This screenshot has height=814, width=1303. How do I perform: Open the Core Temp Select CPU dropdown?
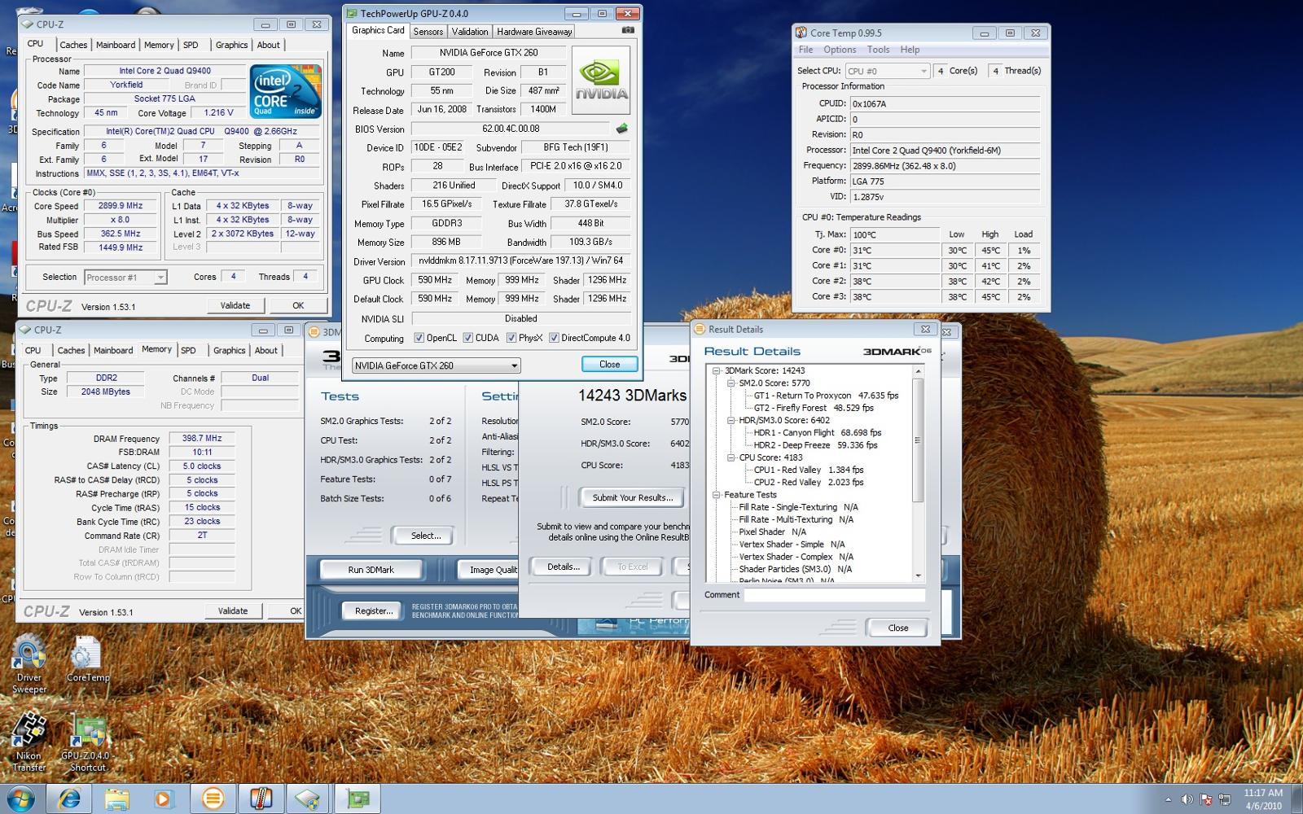(x=887, y=71)
